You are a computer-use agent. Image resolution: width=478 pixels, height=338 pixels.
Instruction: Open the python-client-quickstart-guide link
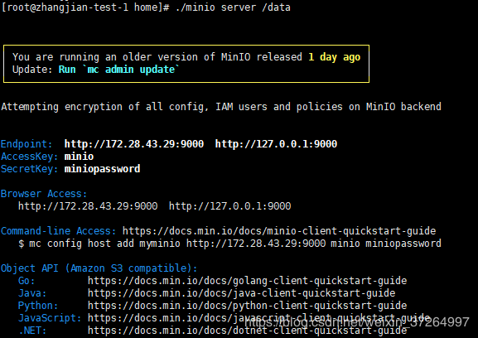[x=247, y=306]
